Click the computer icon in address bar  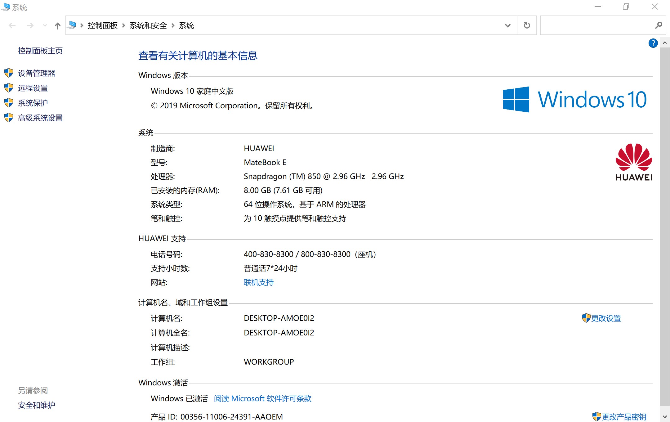tap(72, 25)
